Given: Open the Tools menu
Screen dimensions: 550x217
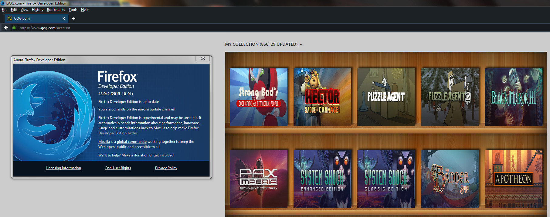Looking at the screenshot, I should tap(73, 10).
